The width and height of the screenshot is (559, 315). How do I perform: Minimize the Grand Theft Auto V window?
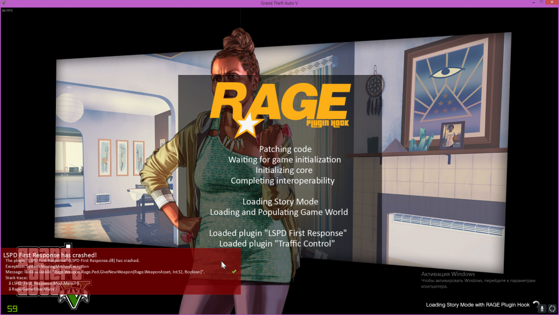tap(533, 3)
